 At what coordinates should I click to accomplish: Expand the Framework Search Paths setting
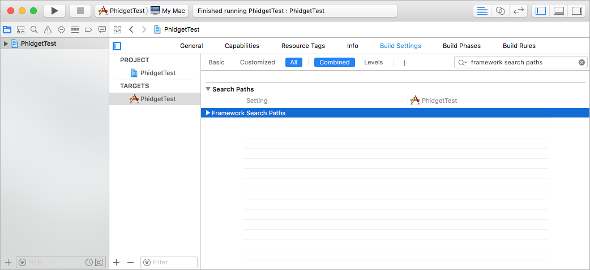tap(208, 112)
